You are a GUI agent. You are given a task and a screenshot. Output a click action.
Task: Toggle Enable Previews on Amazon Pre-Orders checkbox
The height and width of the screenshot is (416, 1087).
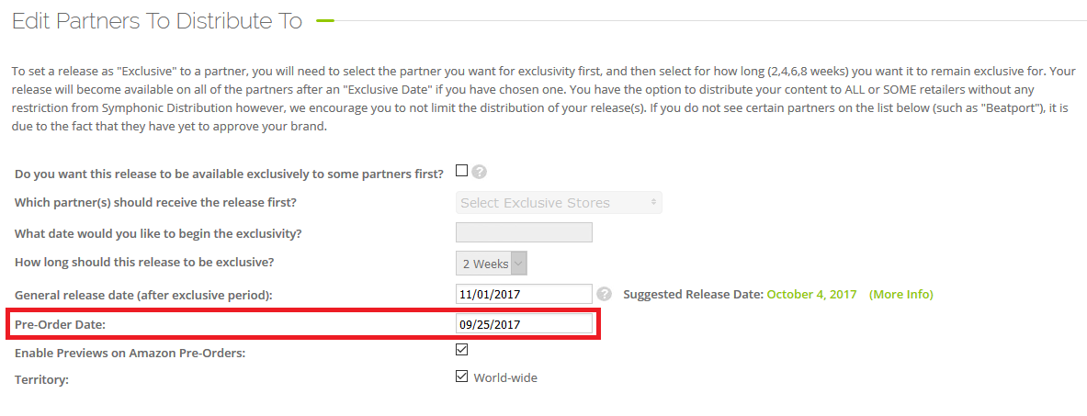(462, 349)
